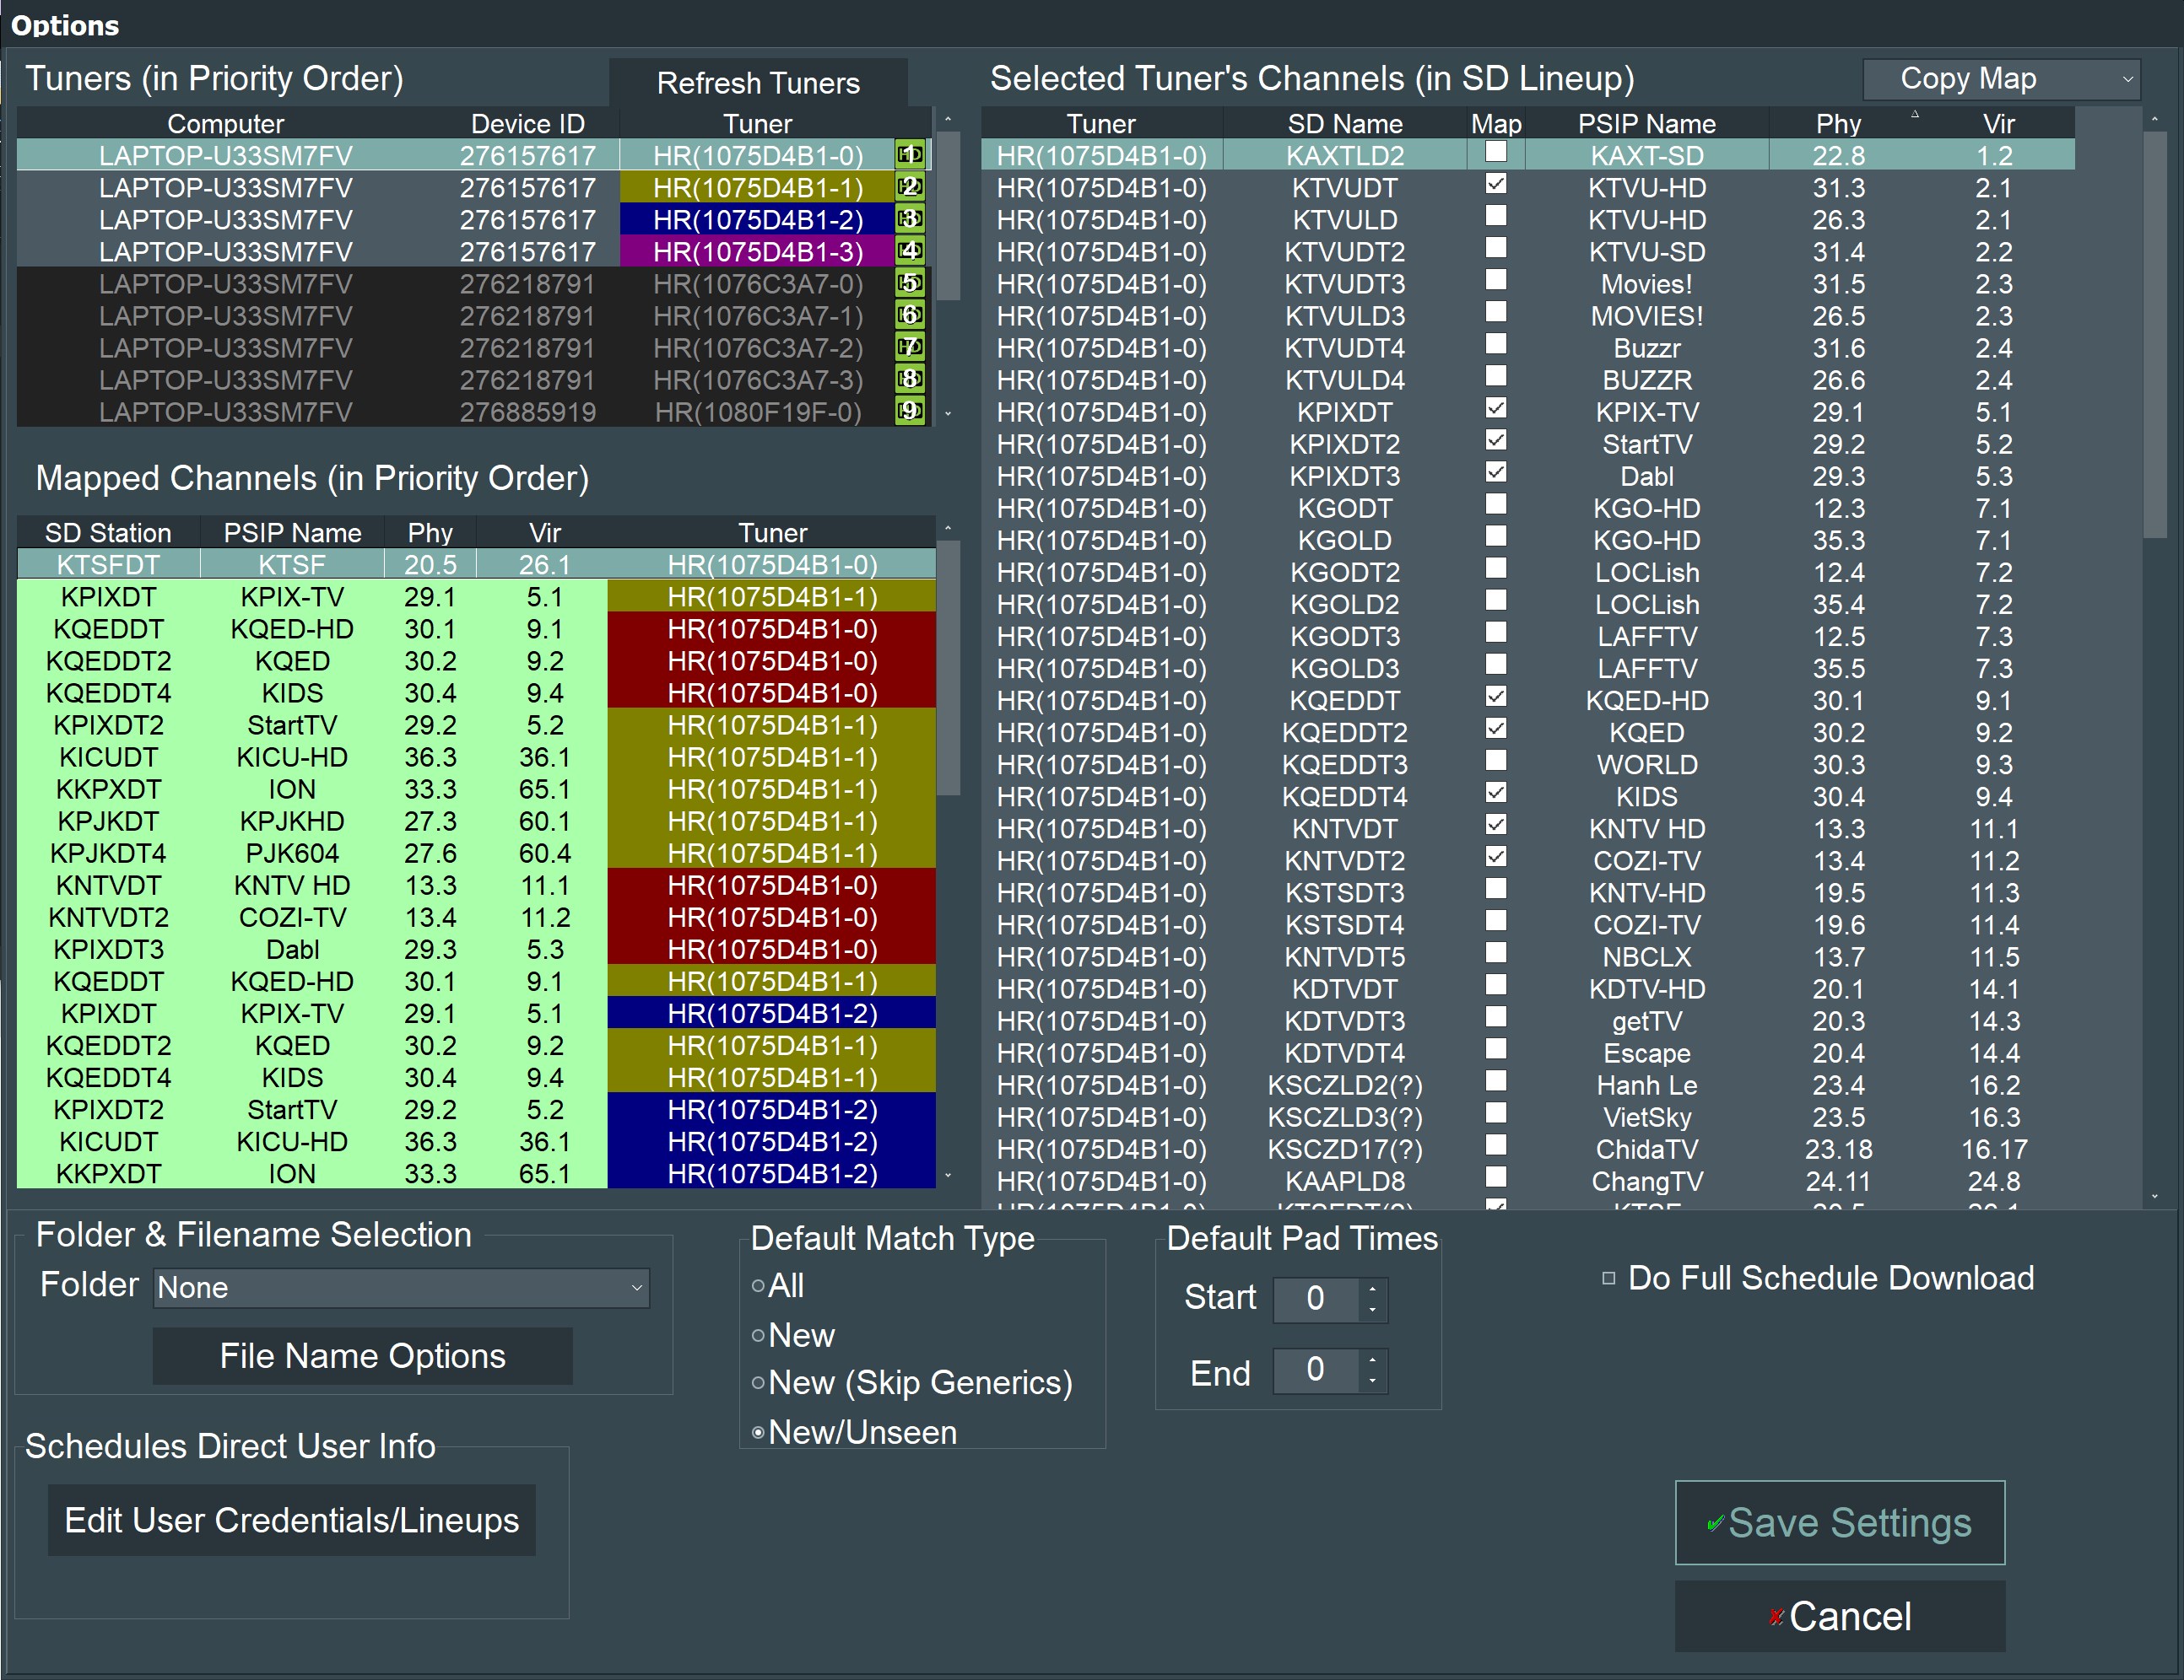Click the HD priority icon numbered 4

(909, 250)
